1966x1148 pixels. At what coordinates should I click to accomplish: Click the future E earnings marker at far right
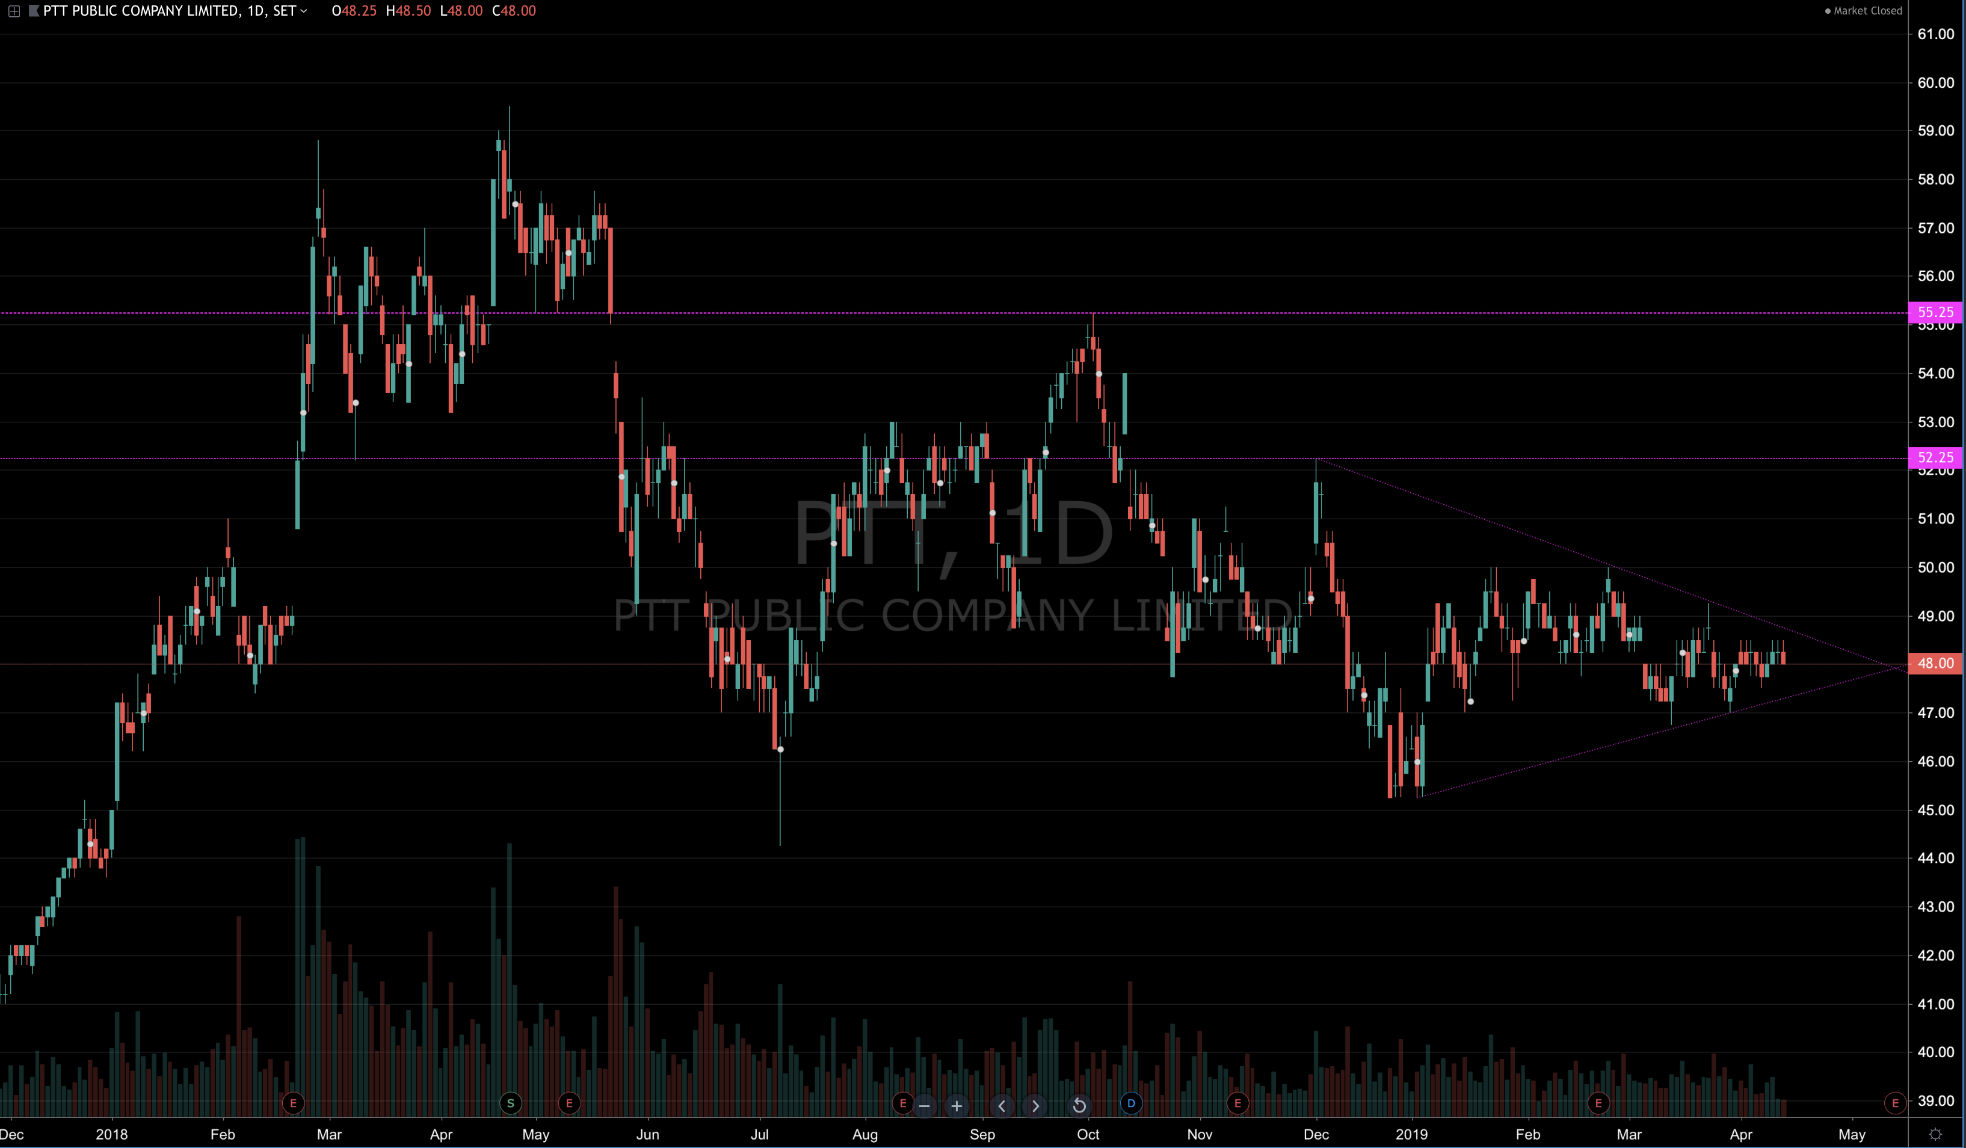(x=1895, y=1103)
